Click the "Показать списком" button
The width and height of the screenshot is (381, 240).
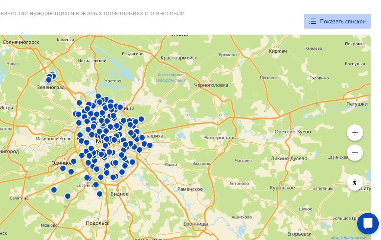point(337,21)
